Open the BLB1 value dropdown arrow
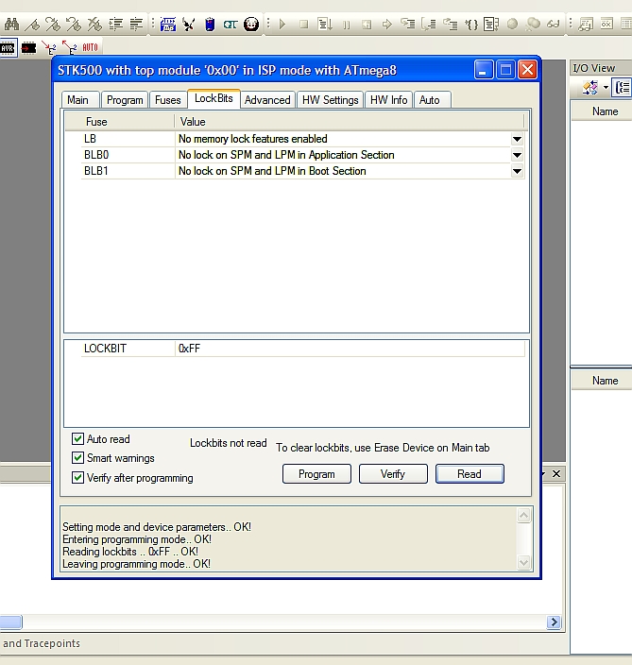The image size is (632, 665). click(x=517, y=171)
